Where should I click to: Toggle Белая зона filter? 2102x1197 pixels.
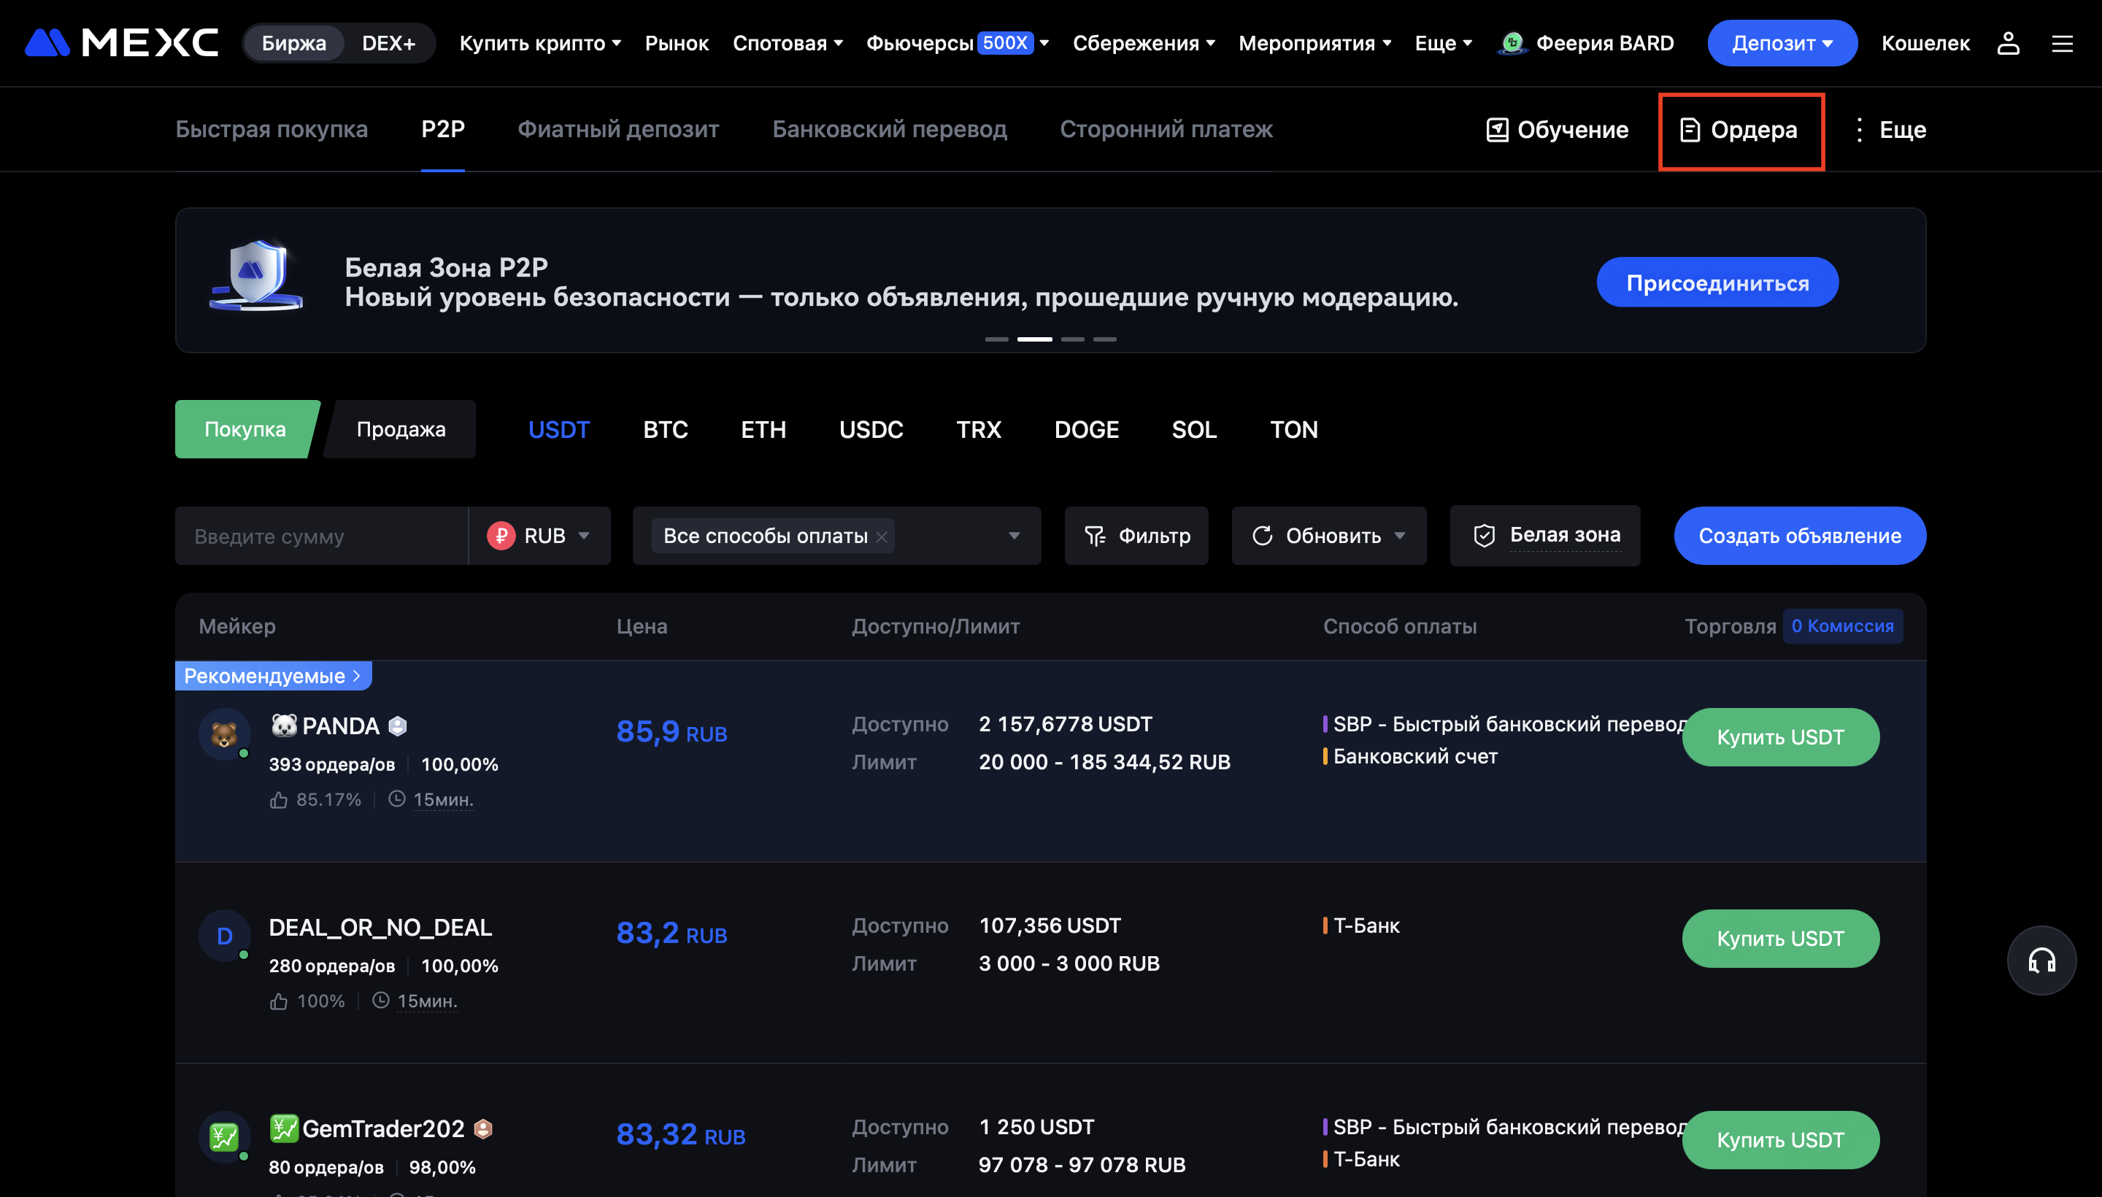(x=1545, y=535)
